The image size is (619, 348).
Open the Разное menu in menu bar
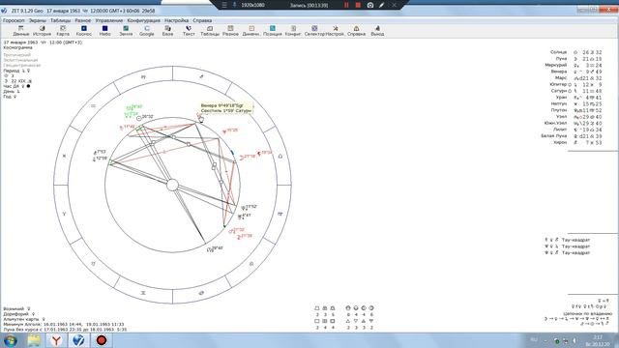point(83,20)
